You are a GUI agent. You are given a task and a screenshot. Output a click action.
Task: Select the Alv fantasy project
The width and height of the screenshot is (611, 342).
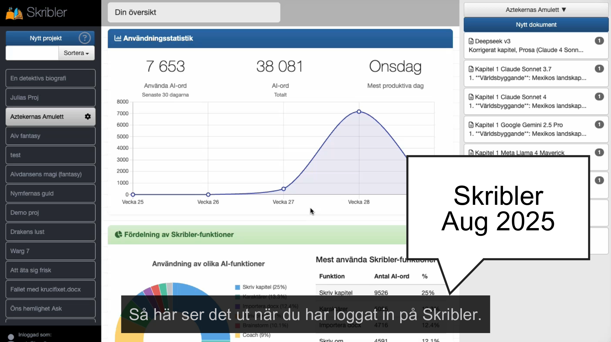(50, 136)
